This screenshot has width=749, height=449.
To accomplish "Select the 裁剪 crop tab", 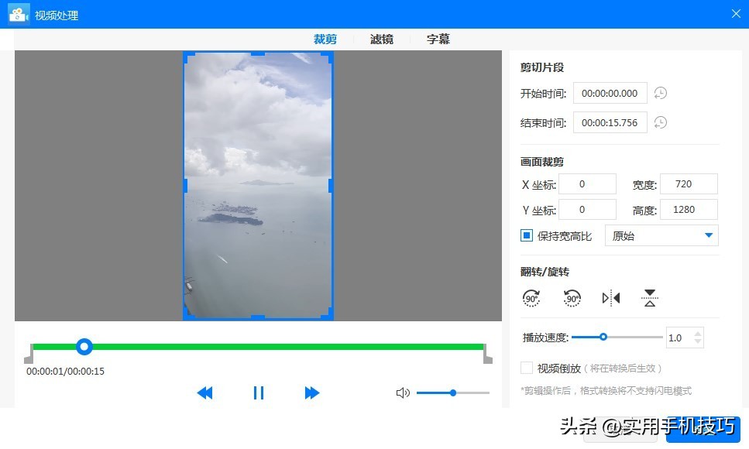I will (325, 39).
